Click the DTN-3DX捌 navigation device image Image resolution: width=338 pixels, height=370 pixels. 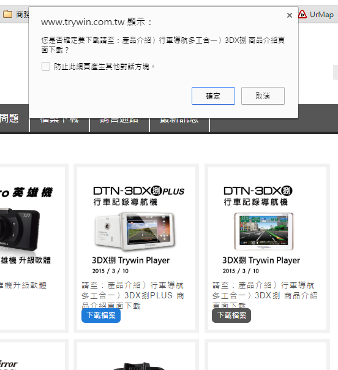(x=264, y=231)
